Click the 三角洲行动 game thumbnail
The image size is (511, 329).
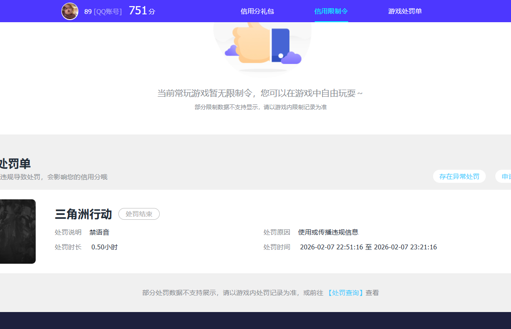tap(18, 231)
